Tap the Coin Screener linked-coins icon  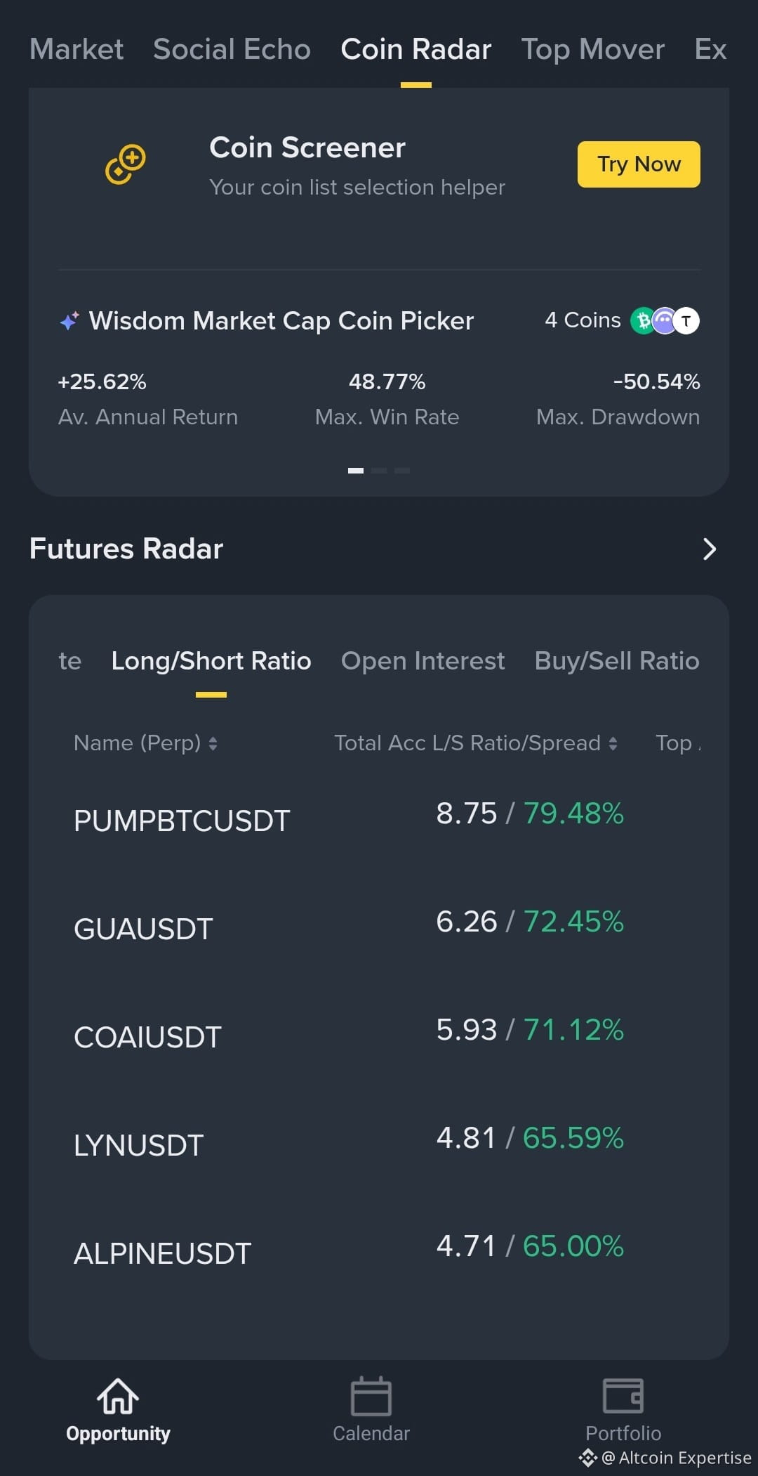coord(126,164)
